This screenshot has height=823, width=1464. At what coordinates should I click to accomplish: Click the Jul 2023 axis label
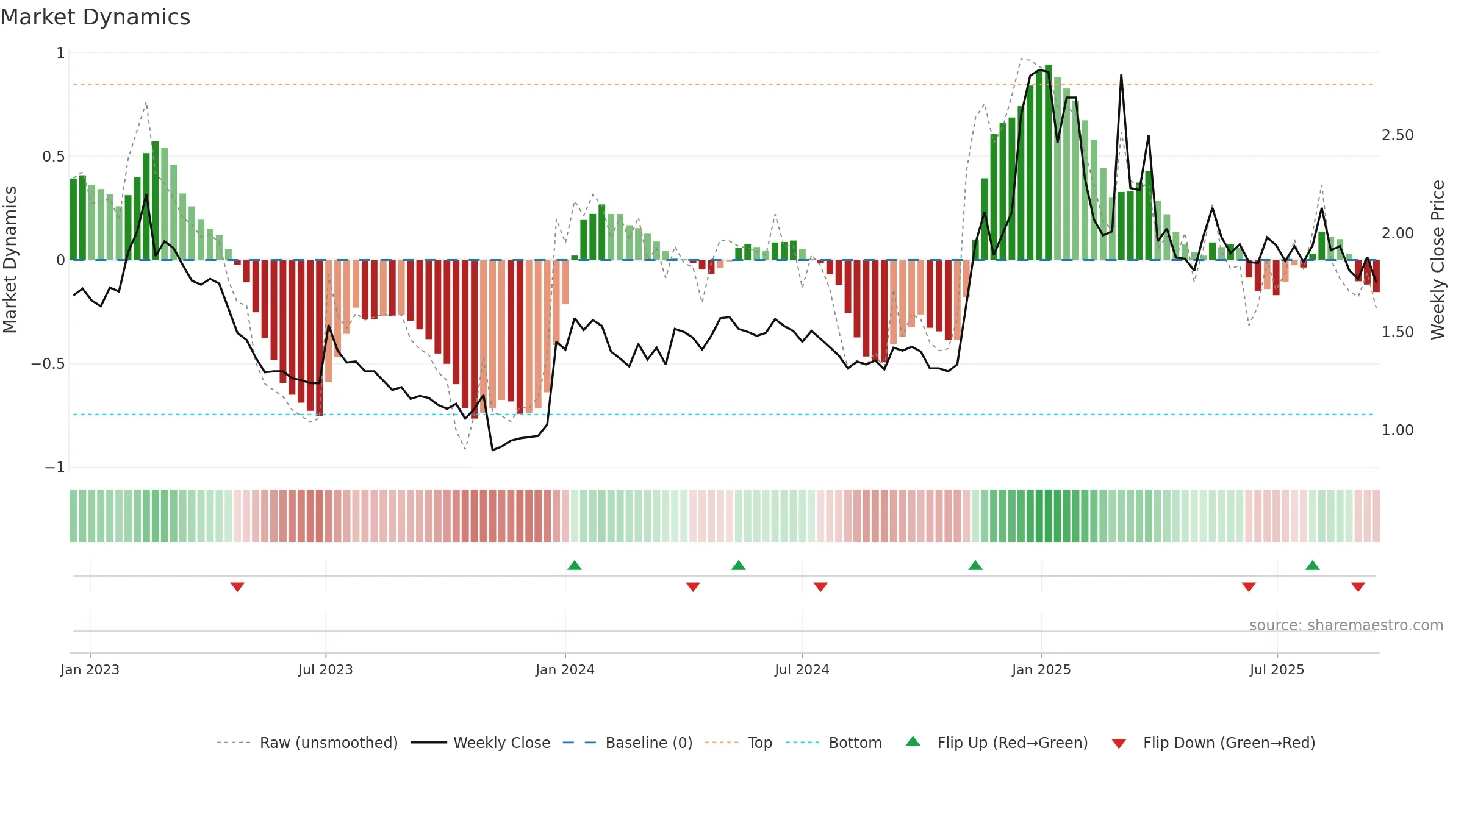tap(326, 670)
